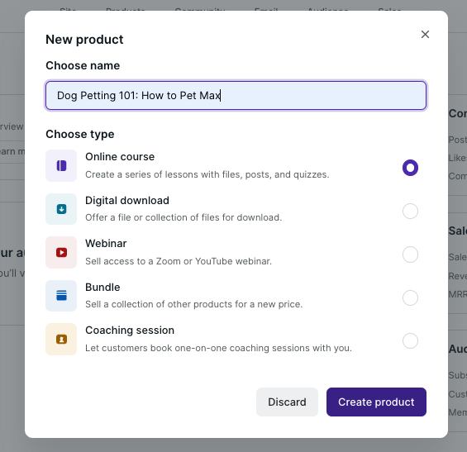The width and height of the screenshot is (467, 452).
Task: Pick the Bundle radio option
Action: (410, 297)
